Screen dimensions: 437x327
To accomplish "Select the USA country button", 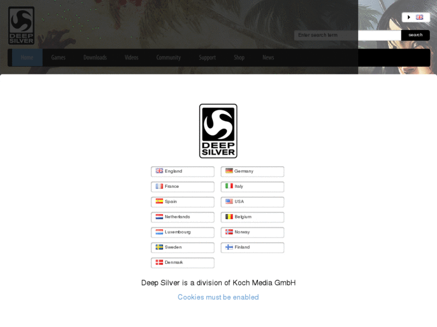I will pyautogui.click(x=252, y=202).
